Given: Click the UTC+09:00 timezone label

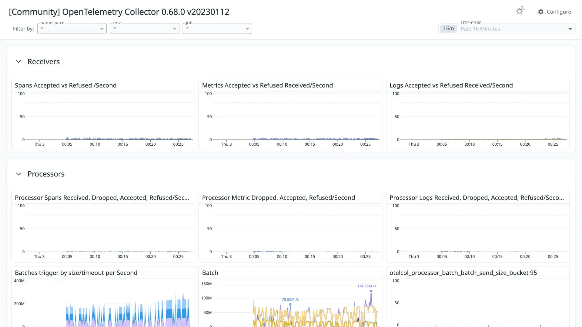Looking at the screenshot, I should point(471,23).
